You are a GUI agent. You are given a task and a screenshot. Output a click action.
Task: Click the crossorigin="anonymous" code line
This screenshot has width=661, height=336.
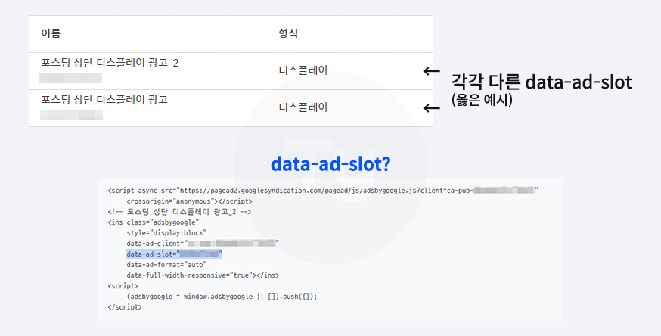coord(189,201)
